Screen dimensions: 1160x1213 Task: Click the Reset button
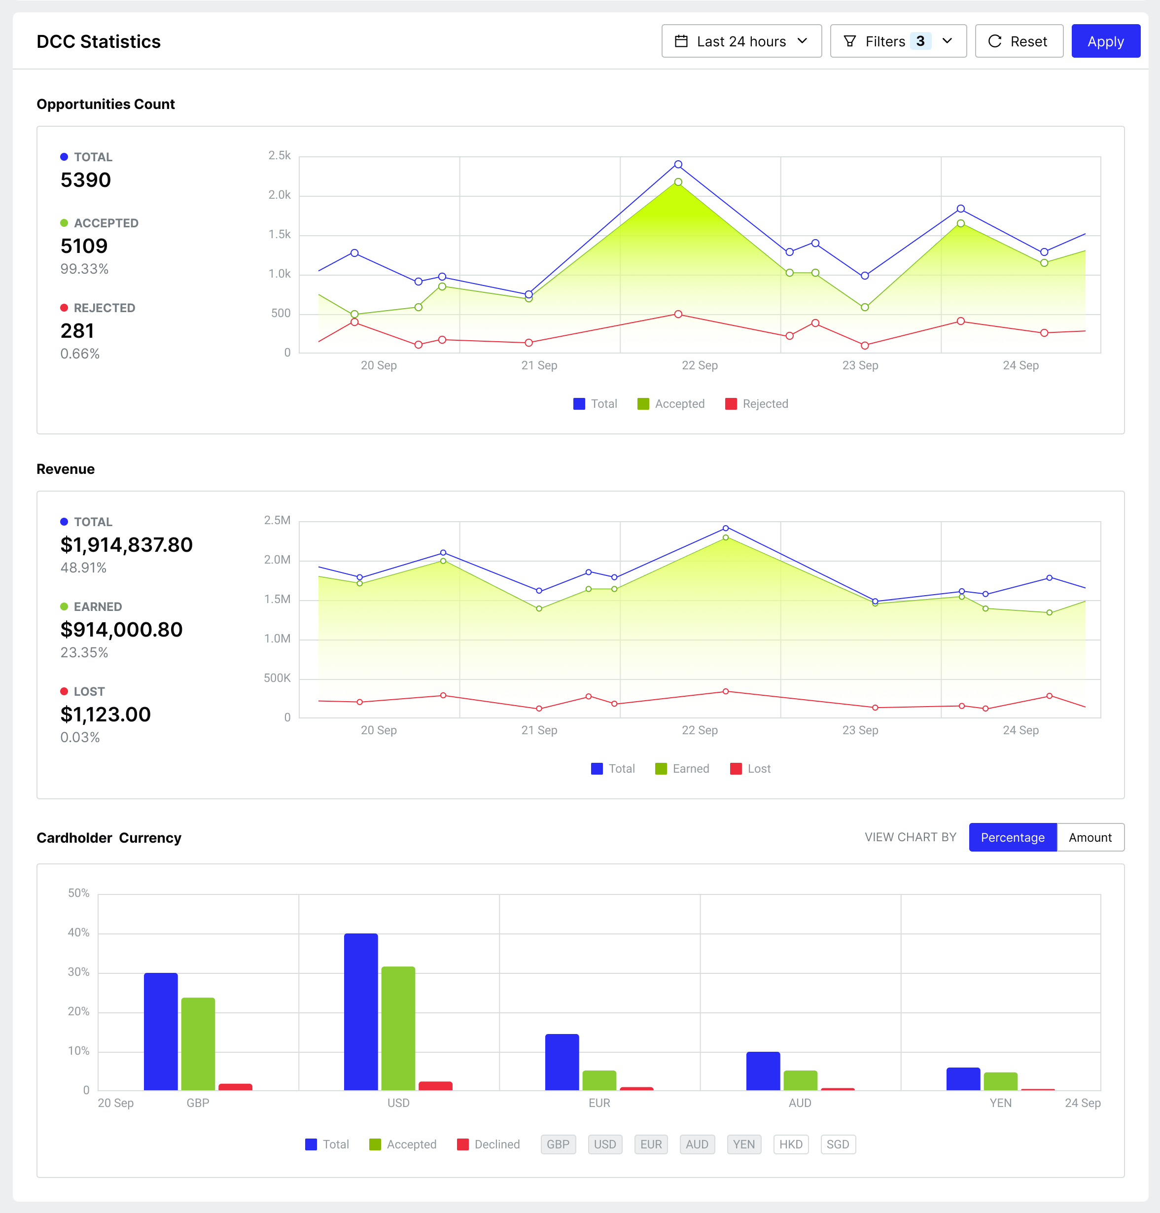1019,41
